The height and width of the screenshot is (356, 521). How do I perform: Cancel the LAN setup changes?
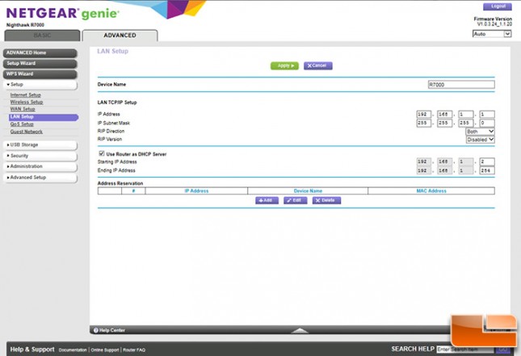317,65
